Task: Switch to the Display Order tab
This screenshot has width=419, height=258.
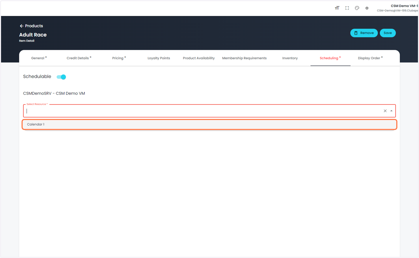Action: click(x=370, y=58)
